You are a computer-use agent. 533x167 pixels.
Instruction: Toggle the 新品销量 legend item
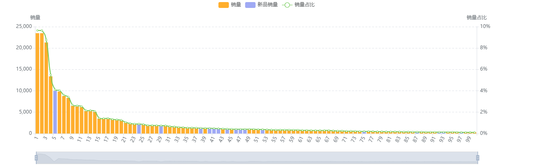tap(261, 5)
